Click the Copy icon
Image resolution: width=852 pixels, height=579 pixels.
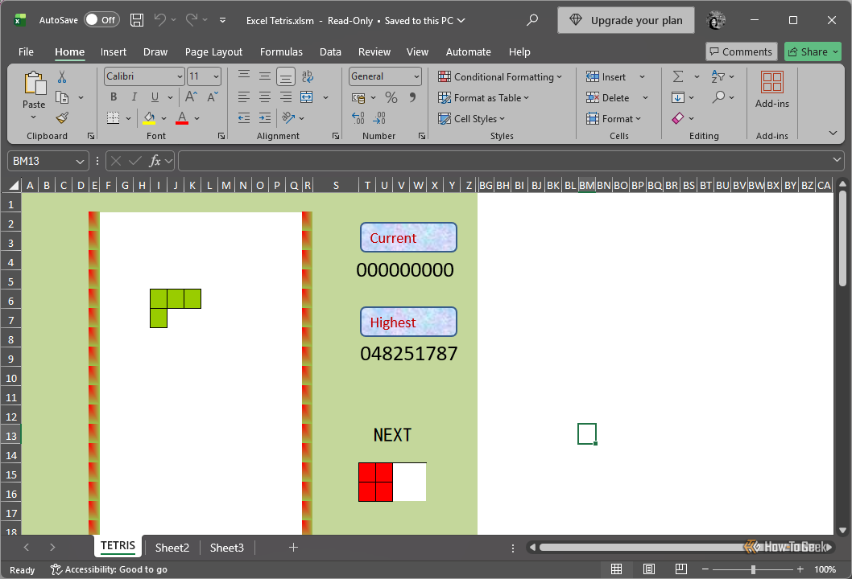(x=62, y=97)
